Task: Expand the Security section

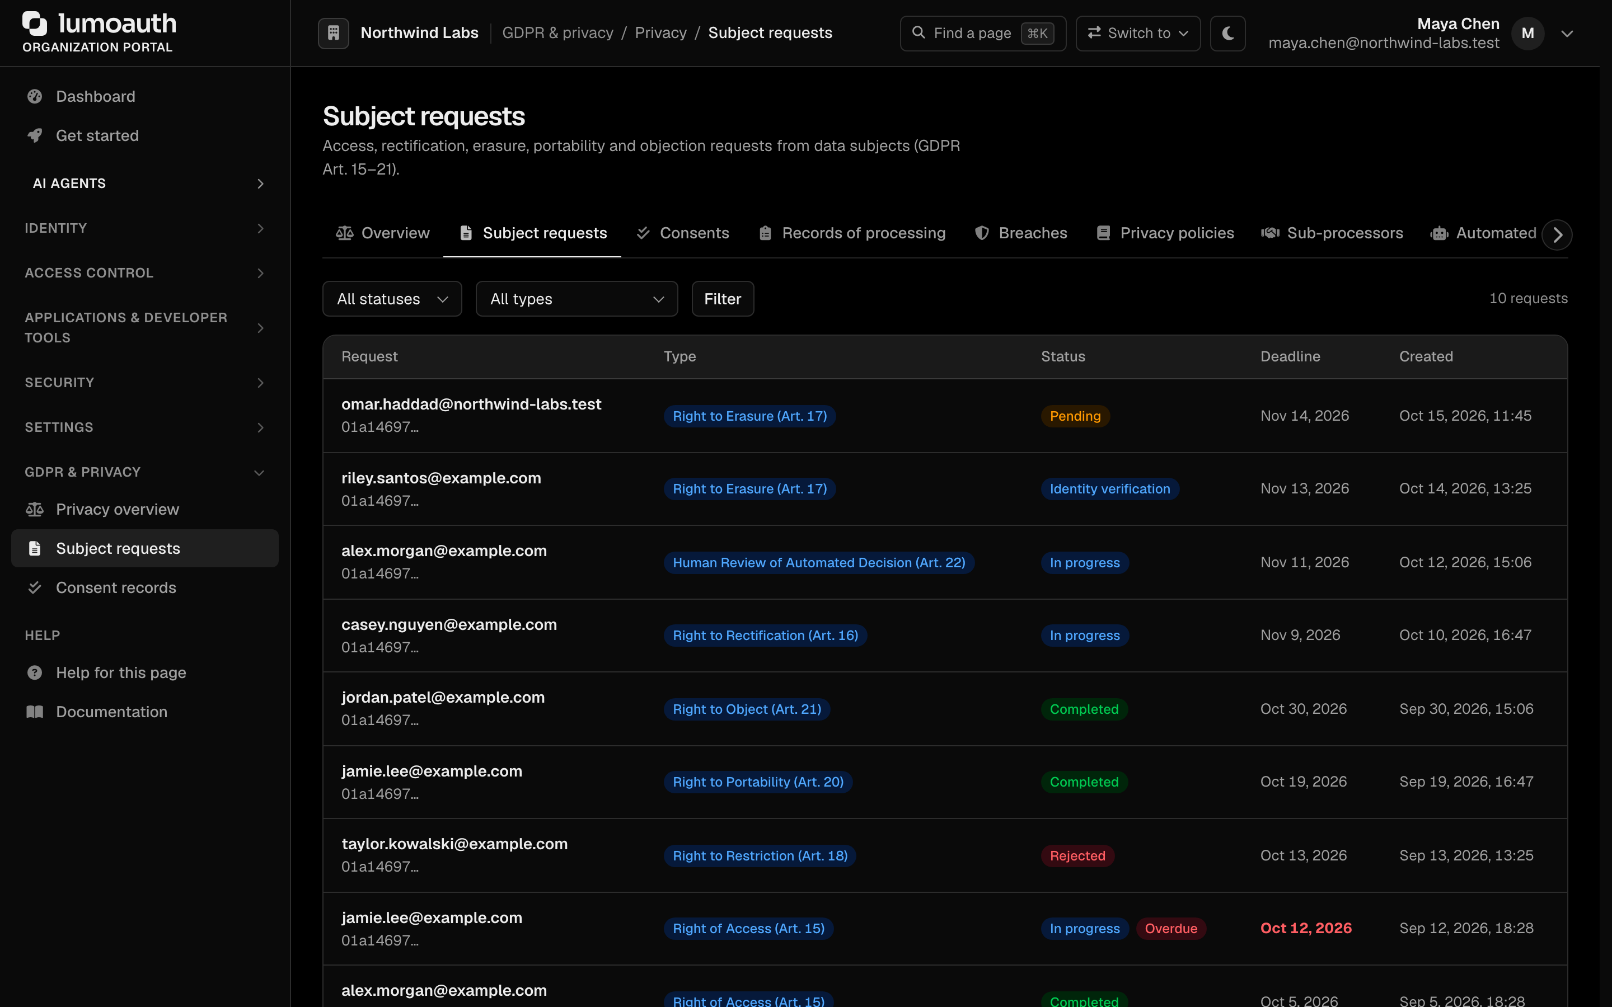Action: click(x=144, y=383)
